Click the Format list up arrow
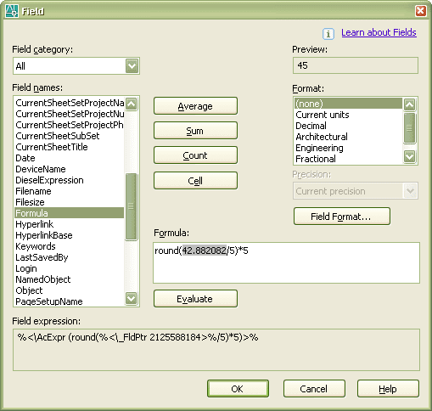The width and height of the screenshot is (432, 411). pyautogui.click(x=410, y=104)
